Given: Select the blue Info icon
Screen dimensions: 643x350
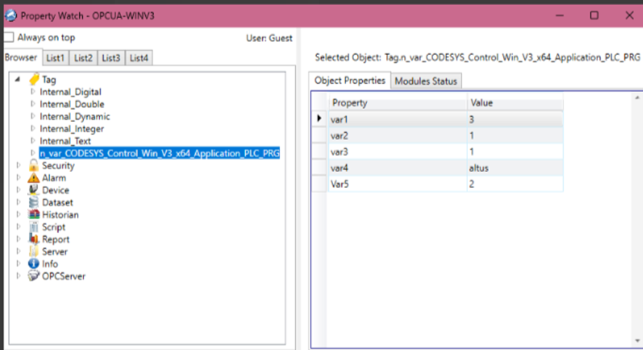Looking at the screenshot, I should 33,264.
